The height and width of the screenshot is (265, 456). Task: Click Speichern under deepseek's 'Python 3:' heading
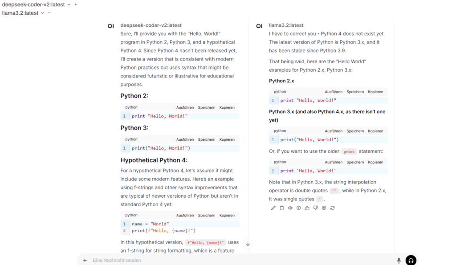click(x=207, y=140)
